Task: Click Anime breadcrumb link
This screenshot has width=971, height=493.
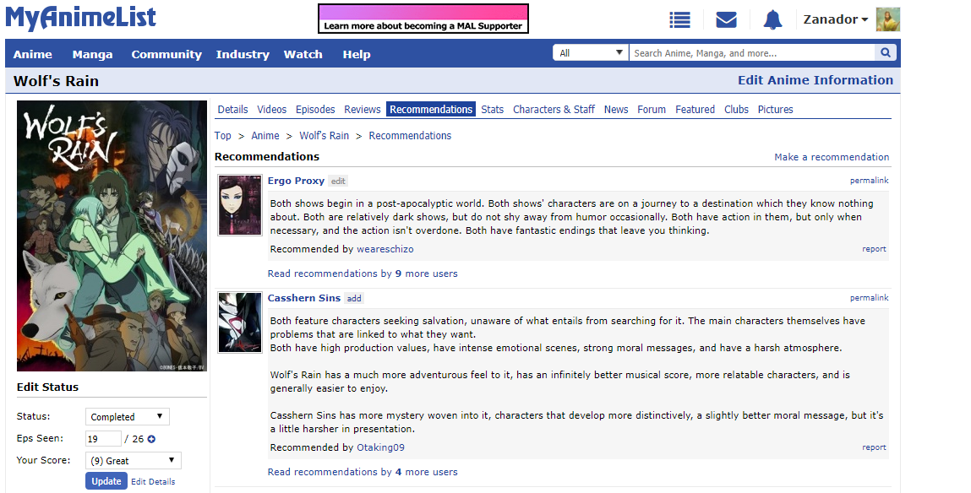Action: pos(265,135)
